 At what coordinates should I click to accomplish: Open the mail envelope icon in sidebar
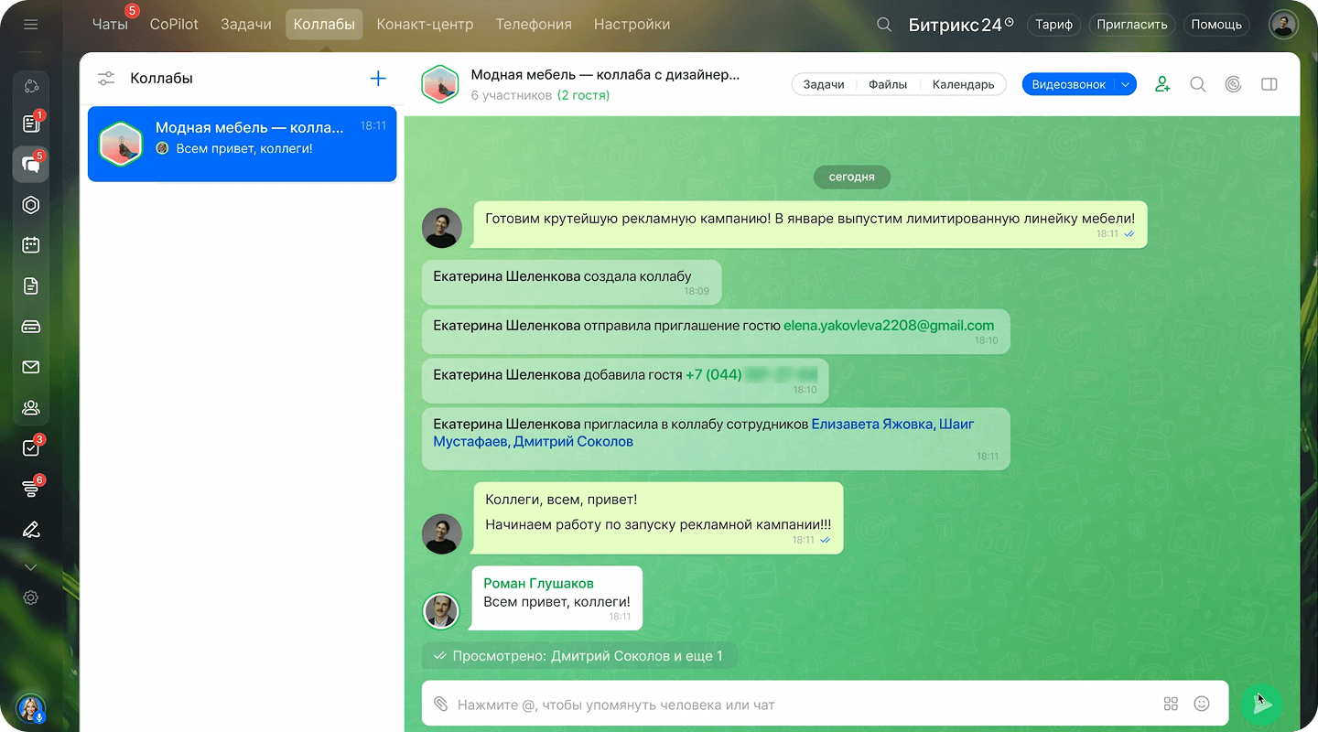click(31, 367)
